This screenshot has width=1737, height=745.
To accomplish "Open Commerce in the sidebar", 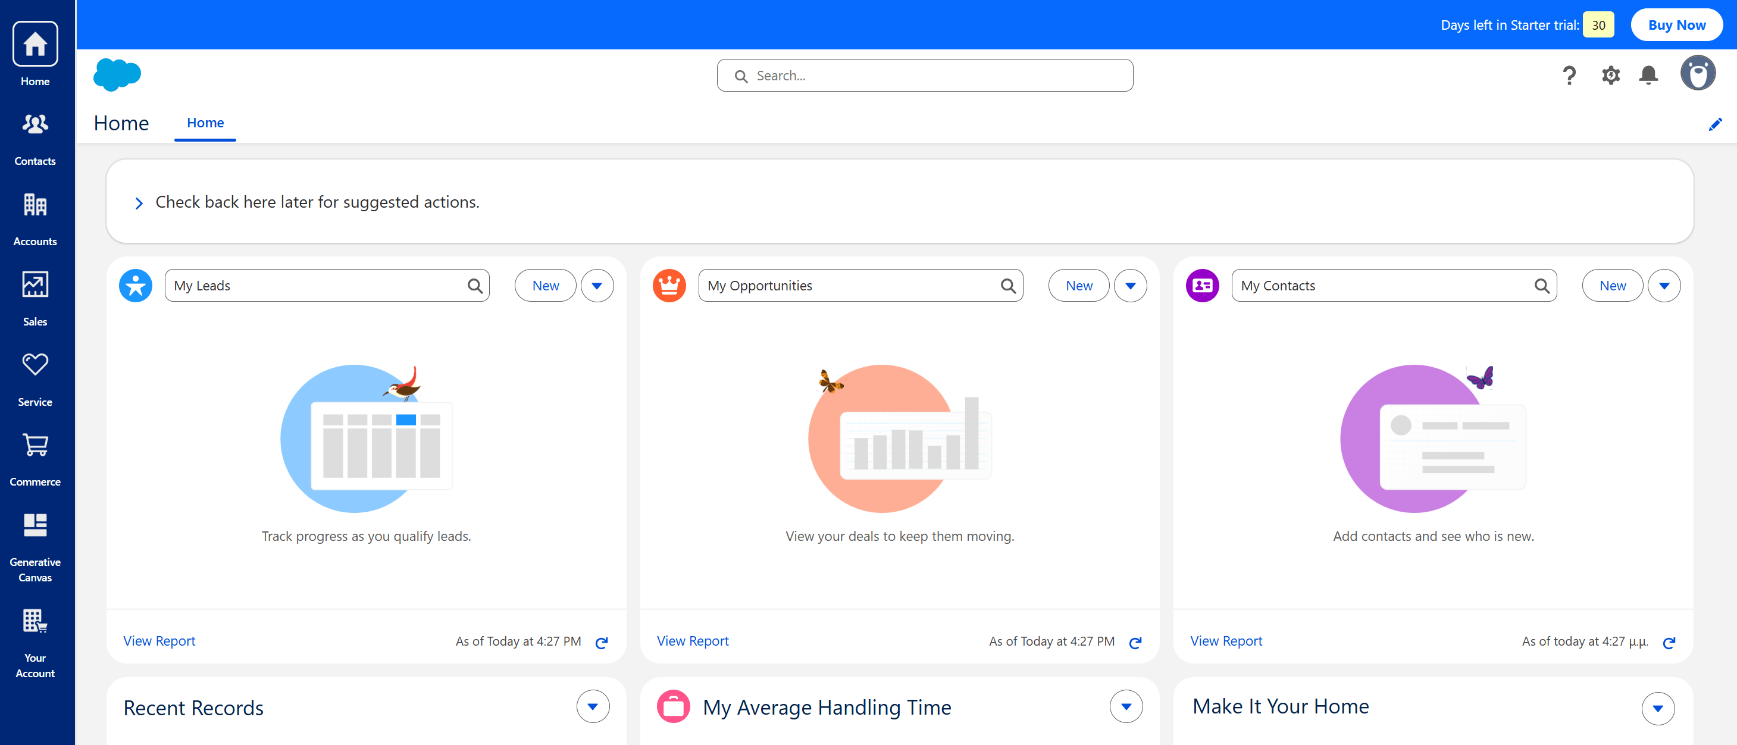I will tap(35, 460).
